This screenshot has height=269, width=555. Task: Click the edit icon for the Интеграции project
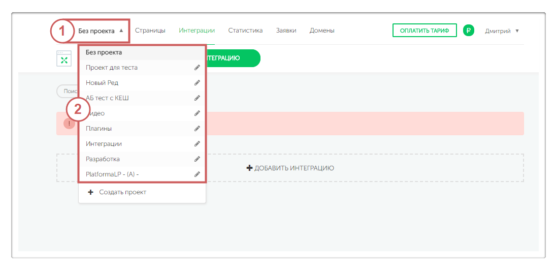197,144
